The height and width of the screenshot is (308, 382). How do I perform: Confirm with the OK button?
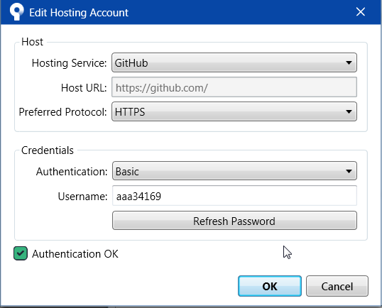270,286
